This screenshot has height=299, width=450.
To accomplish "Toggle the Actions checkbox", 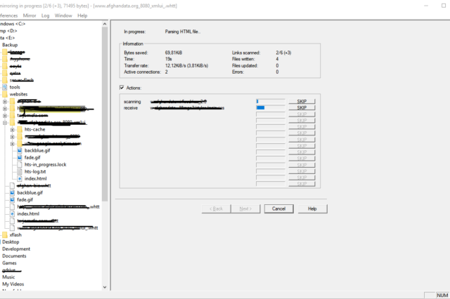I will 121,88.
